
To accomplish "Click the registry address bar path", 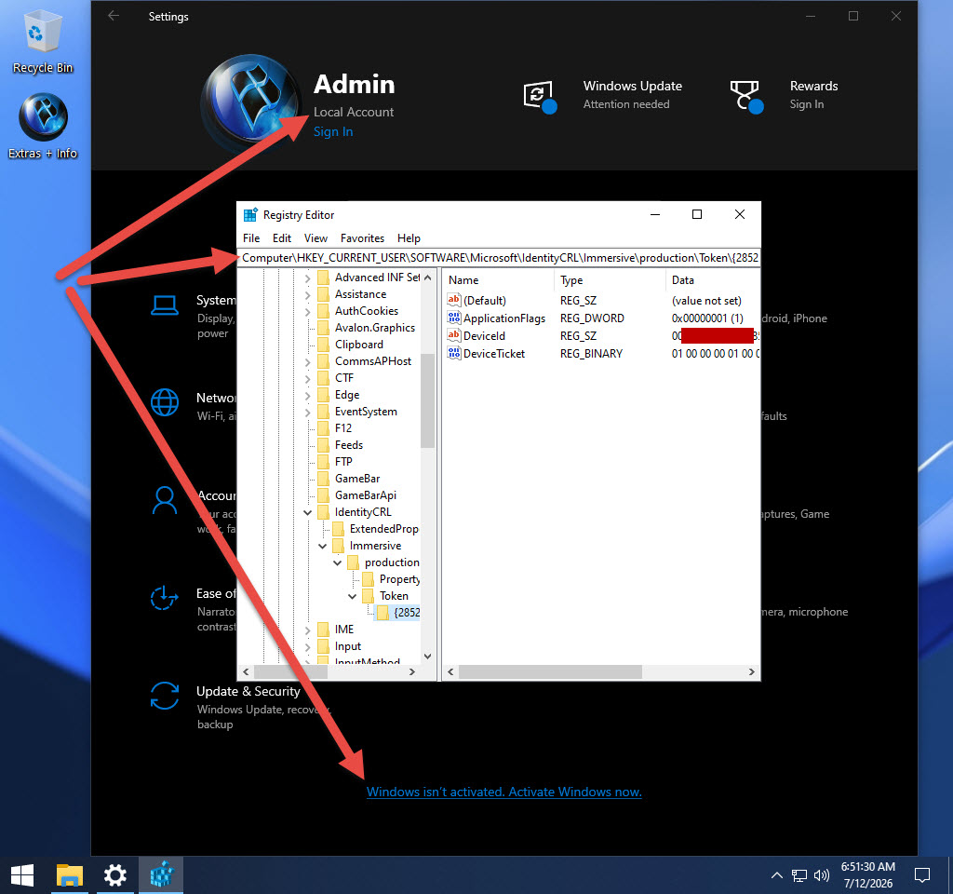I will click(499, 258).
